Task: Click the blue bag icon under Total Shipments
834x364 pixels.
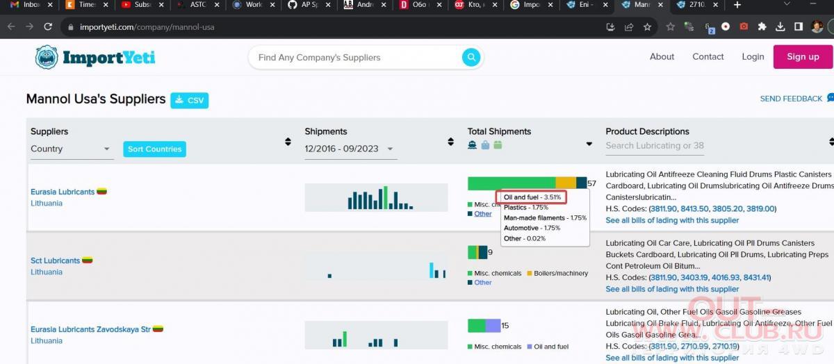Action: pyautogui.click(x=485, y=145)
